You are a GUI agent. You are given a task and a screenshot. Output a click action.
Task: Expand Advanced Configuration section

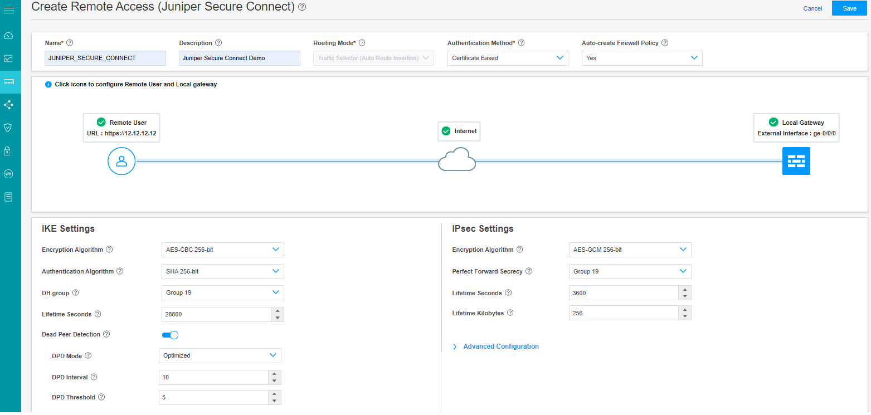coord(500,346)
